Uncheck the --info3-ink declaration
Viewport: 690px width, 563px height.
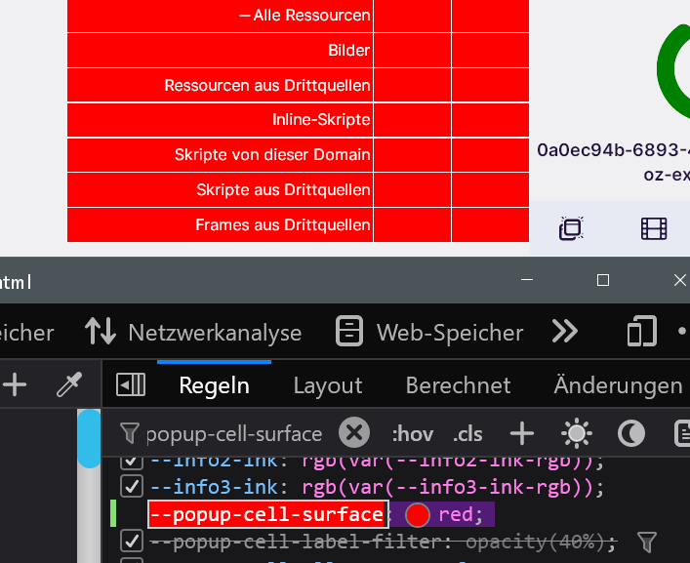tap(131, 486)
